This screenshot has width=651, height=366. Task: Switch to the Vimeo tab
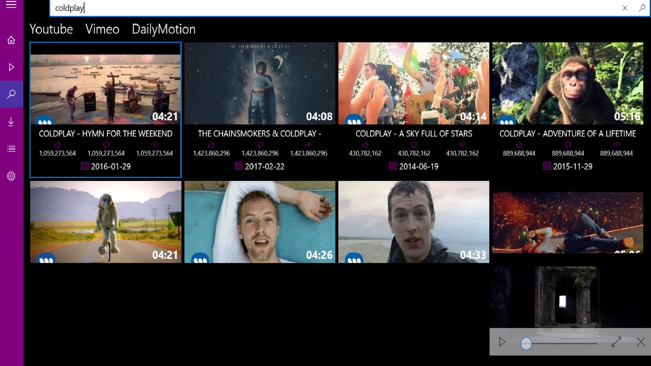click(102, 29)
